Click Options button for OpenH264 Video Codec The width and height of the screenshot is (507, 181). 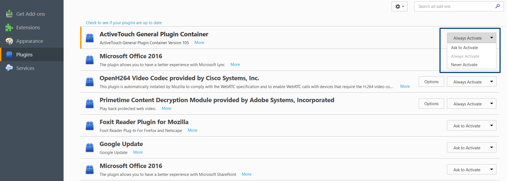(x=431, y=82)
